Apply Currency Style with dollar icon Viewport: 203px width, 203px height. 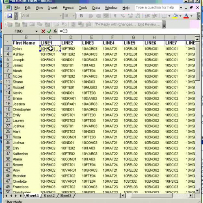[x=115, y=16]
